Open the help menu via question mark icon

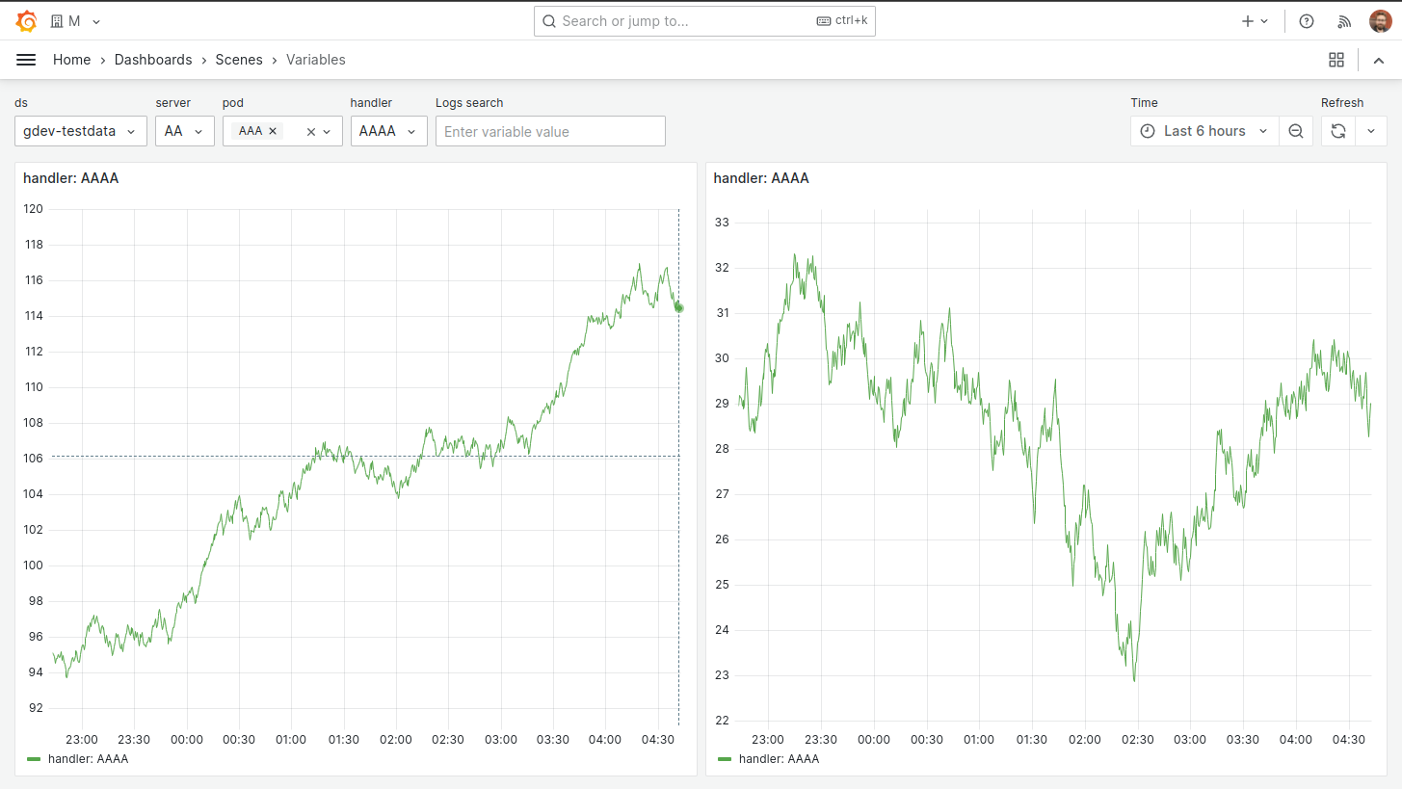[x=1306, y=20]
